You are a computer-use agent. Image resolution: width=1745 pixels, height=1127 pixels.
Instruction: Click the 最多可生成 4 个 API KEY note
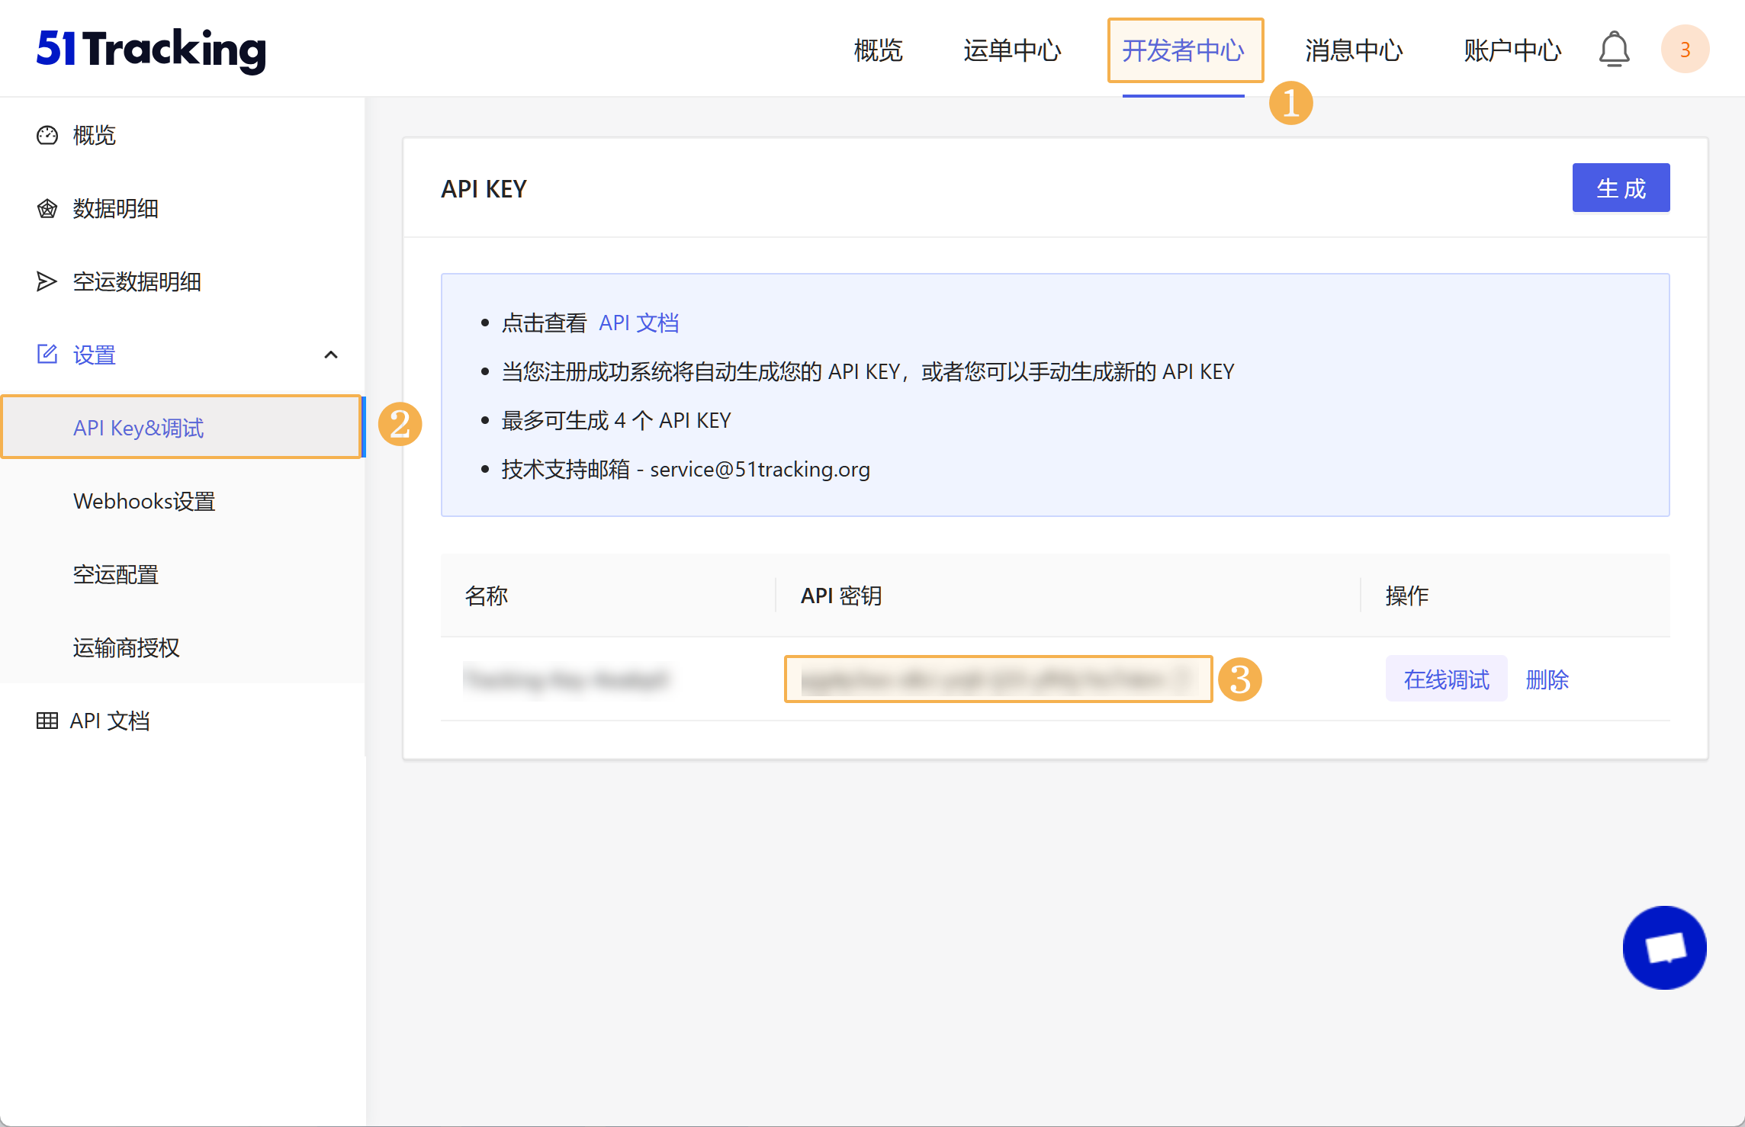(616, 420)
